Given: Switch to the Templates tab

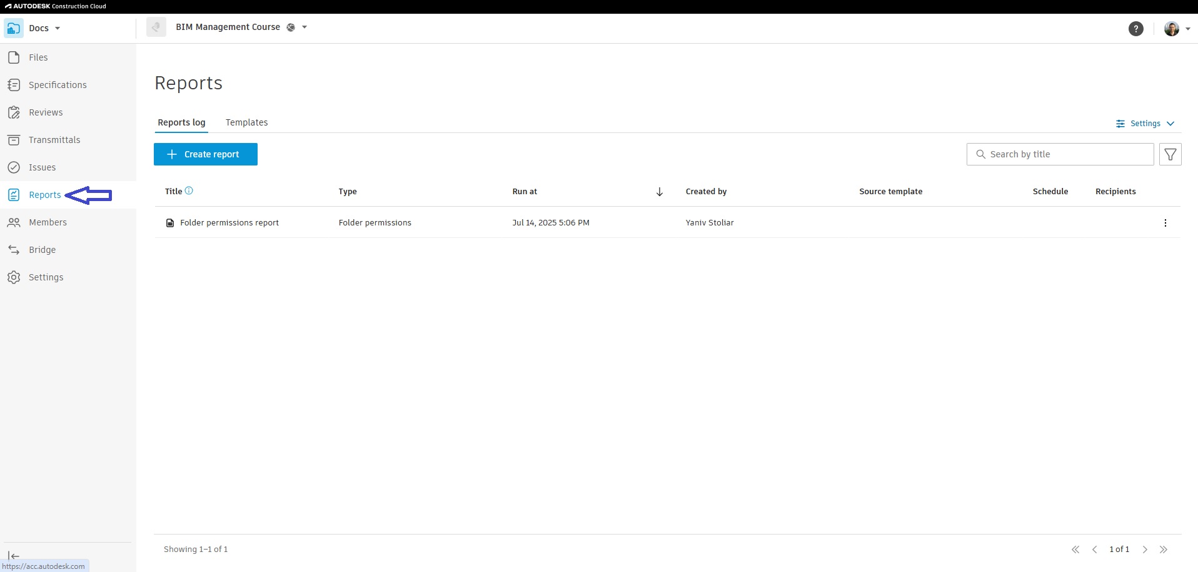Looking at the screenshot, I should click(247, 122).
